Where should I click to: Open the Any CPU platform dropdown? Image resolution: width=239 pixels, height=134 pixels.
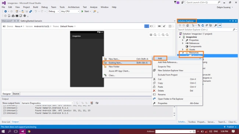(70, 11)
